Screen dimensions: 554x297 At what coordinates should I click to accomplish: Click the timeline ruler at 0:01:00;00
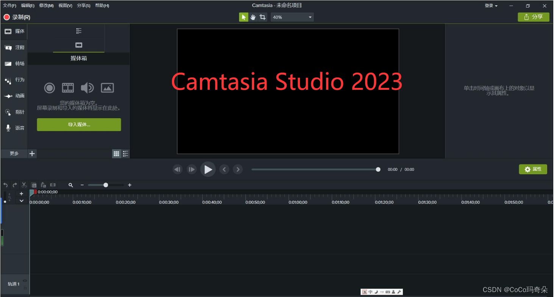[x=298, y=202]
